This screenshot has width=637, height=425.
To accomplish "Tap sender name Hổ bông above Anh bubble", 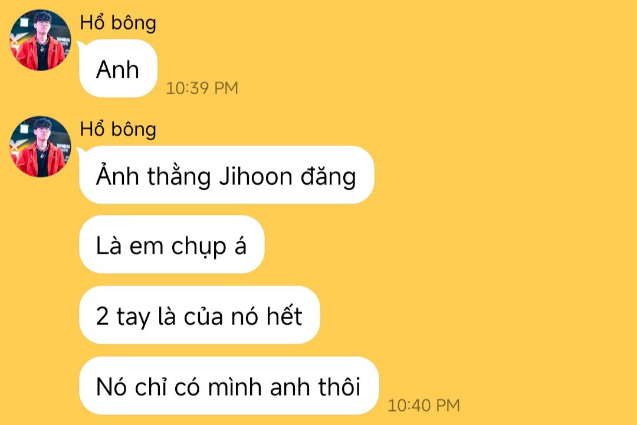I will click(118, 23).
